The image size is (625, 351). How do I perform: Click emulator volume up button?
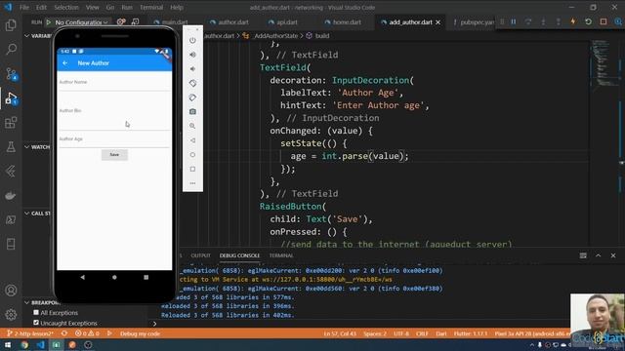192,55
